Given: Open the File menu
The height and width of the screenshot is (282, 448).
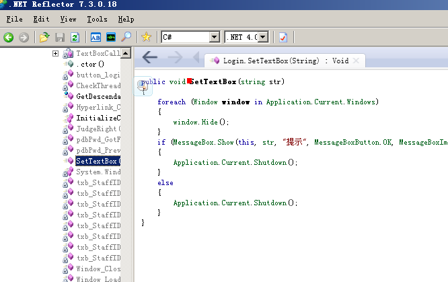Looking at the screenshot, I should click(14, 20).
